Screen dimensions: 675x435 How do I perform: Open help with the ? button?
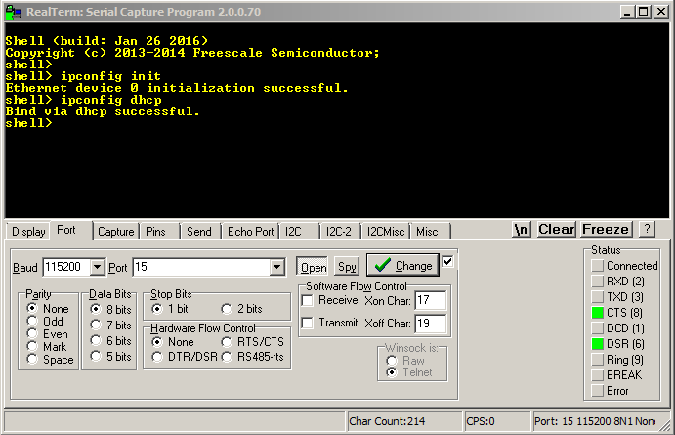pos(647,229)
